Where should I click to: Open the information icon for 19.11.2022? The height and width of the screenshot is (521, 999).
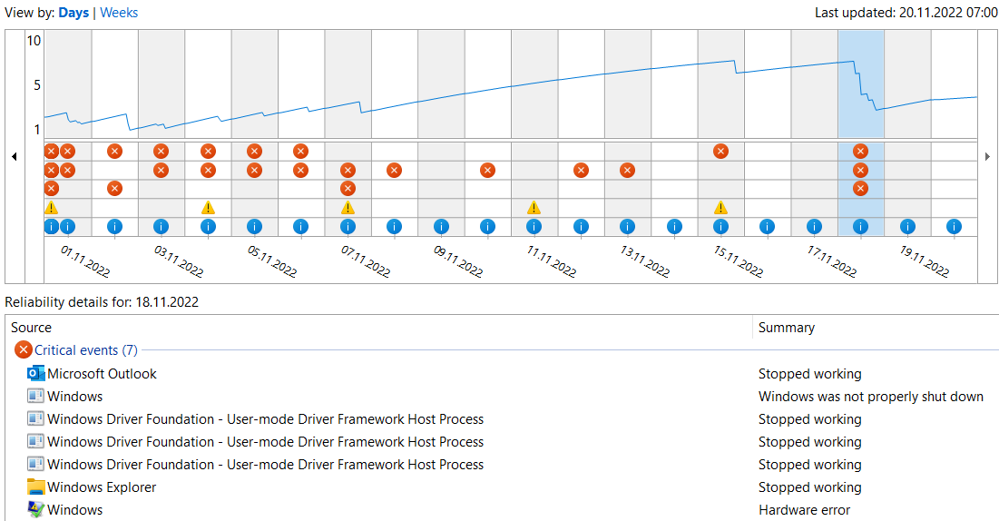click(x=906, y=227)
